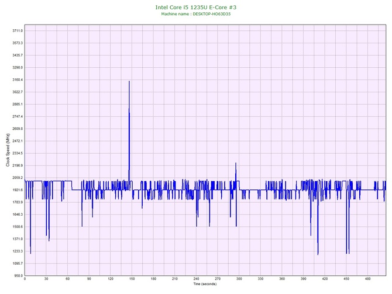Click the 1095.7 y-axis value
Screen dimensions: 392x294
point(18,263)
